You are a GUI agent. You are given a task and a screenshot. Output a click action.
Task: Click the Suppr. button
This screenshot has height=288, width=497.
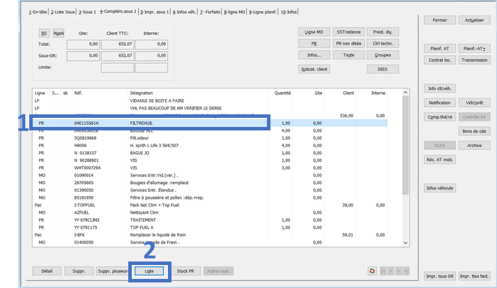coord(79,271)
